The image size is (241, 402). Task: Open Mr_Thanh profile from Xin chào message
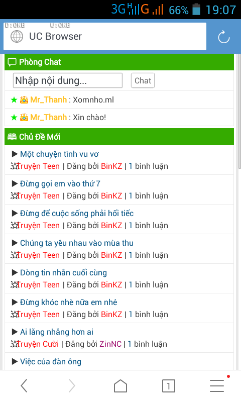click(x=48, y=118)
